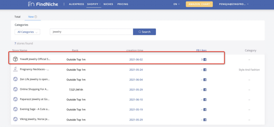
Task: Open the Viking Jewelry globe icon
Action: click(x=15, y=119)
